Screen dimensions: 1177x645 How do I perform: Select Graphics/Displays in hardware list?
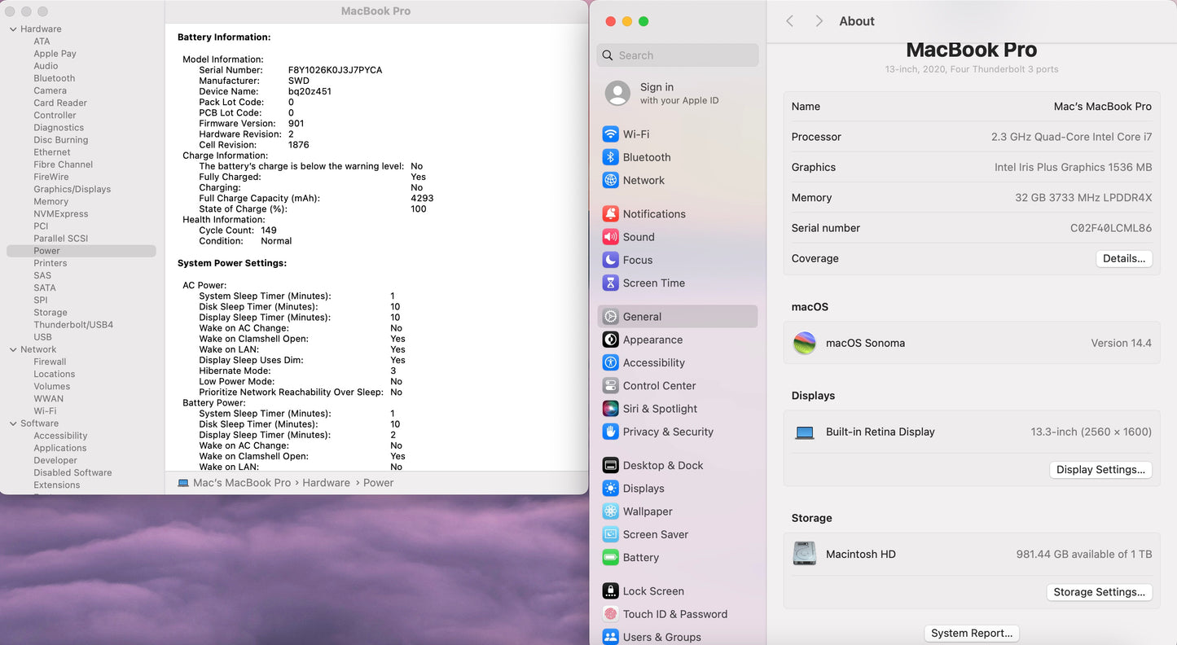pyautogui.click(x=72, y=189)
